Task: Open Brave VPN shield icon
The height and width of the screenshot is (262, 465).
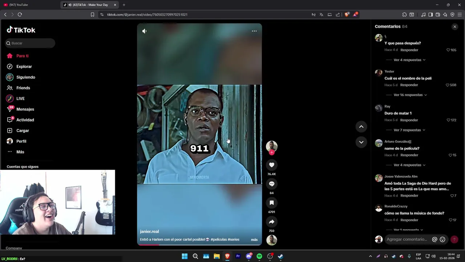Action: (452, 15)
